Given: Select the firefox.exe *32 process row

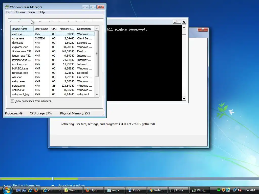Looking at the screenshot, I should [x=53, y=51].
